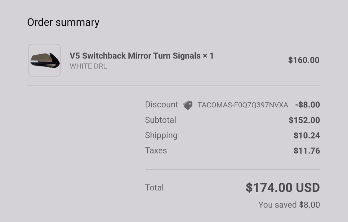This screenshot has width=348, height=222.
Task: Open the mirror turn signal product thumbnail
Action: (44, 60)
